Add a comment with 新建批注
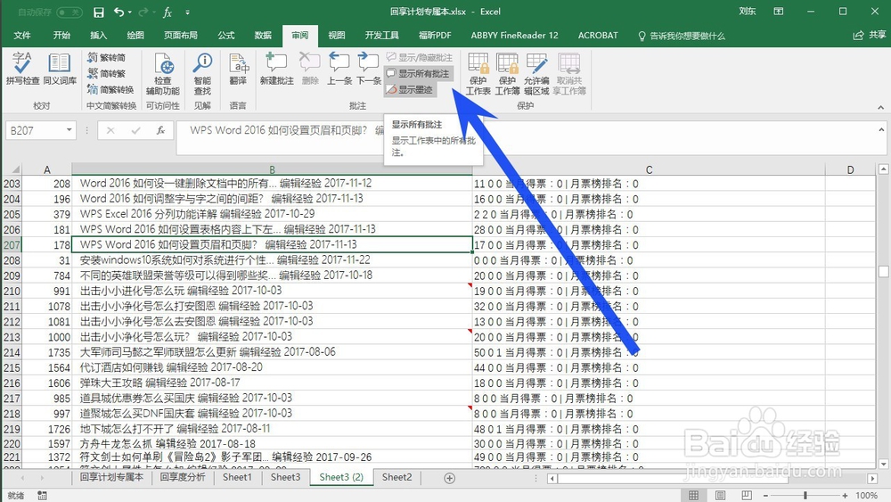The width and height of the screenshot is (891, 502). (x=277, y=70)
